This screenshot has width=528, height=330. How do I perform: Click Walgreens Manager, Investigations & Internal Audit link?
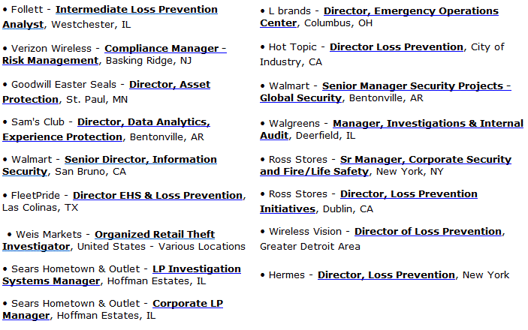point(428,124)
